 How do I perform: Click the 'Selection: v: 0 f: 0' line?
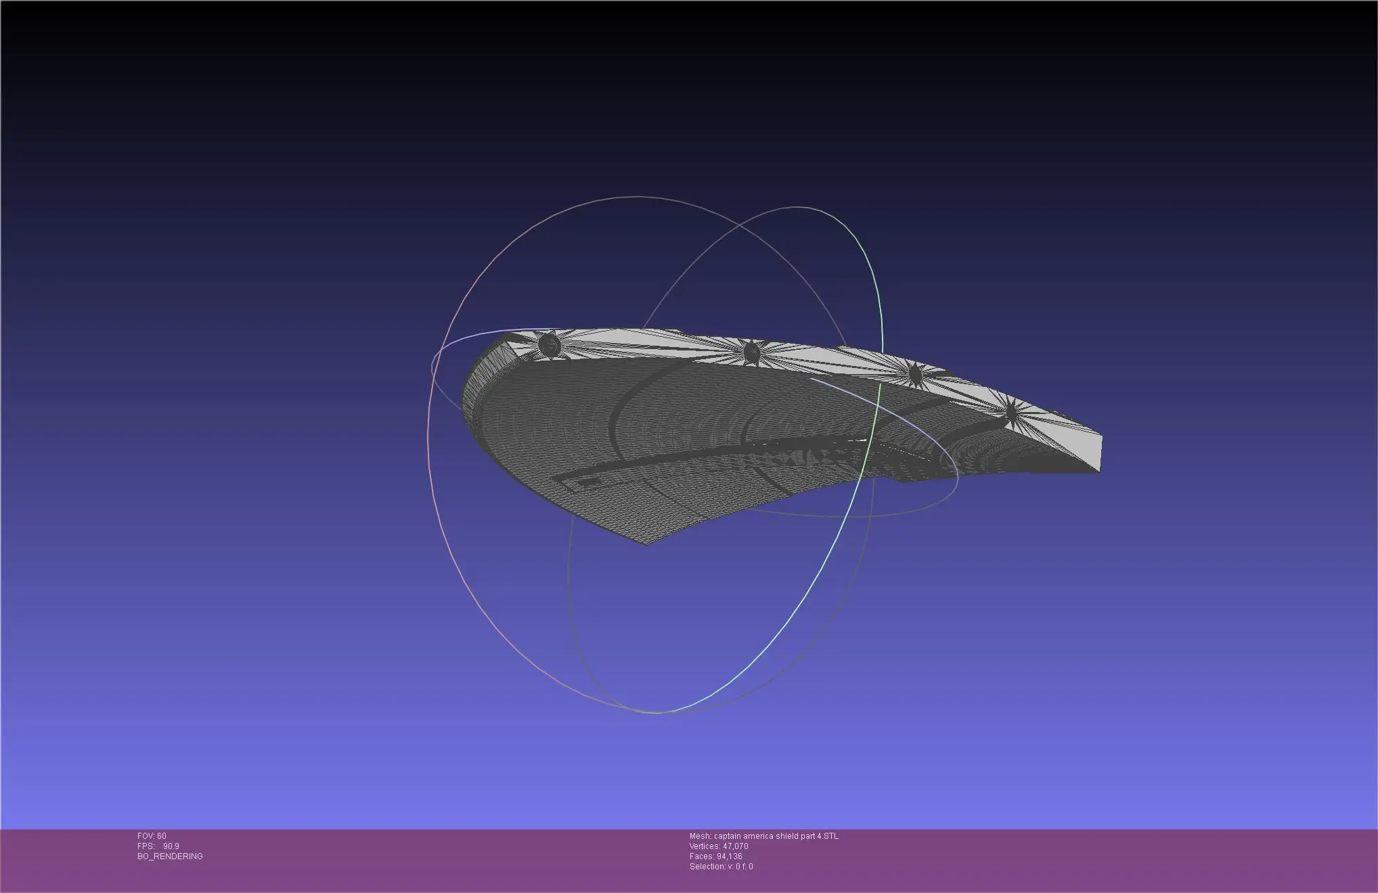pos(721,867)
